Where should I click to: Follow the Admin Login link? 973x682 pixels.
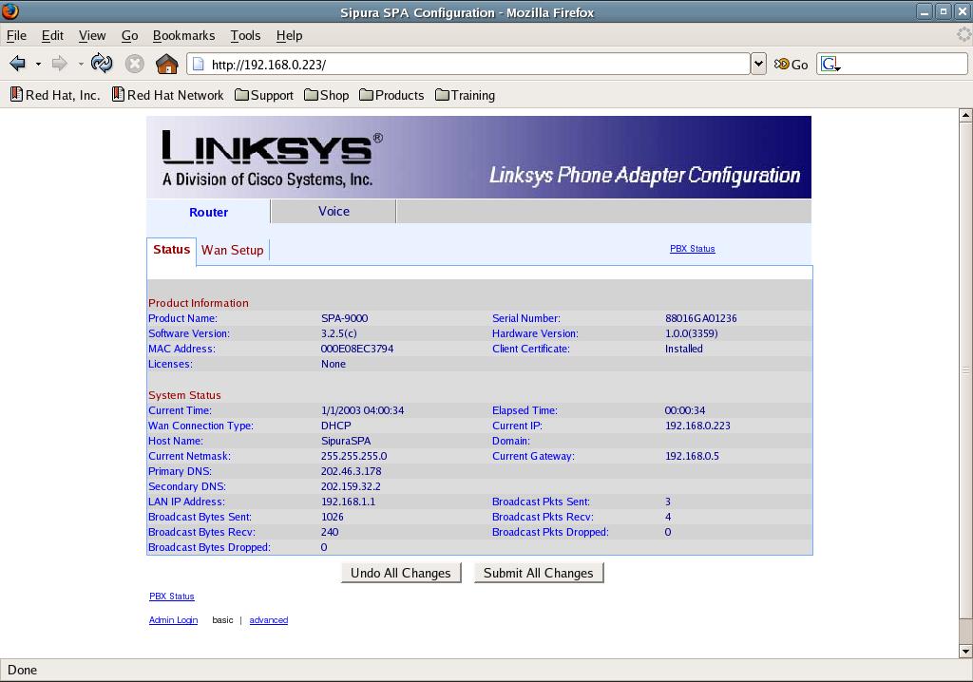coord(173,620)
